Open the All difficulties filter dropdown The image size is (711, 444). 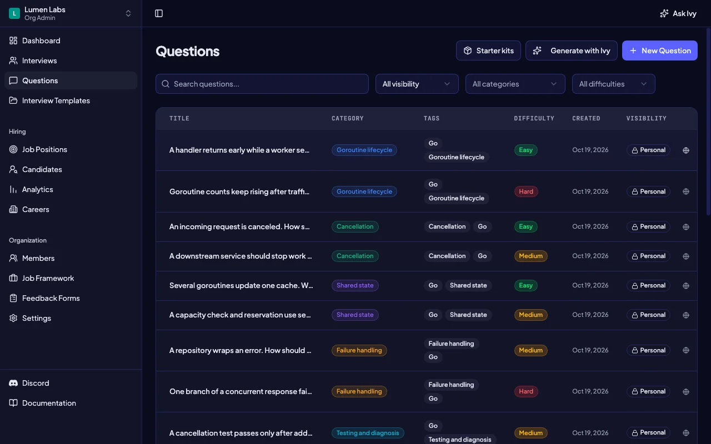tap(614, 84)
